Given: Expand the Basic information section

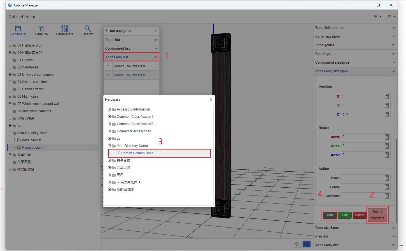Looking at the screenshot, I should (x=393, y=28).
